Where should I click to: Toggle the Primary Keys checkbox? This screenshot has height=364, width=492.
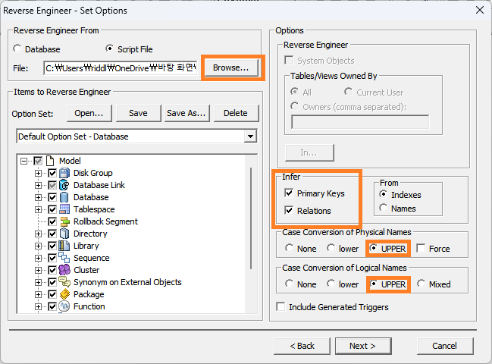click(x=289, y=193)
